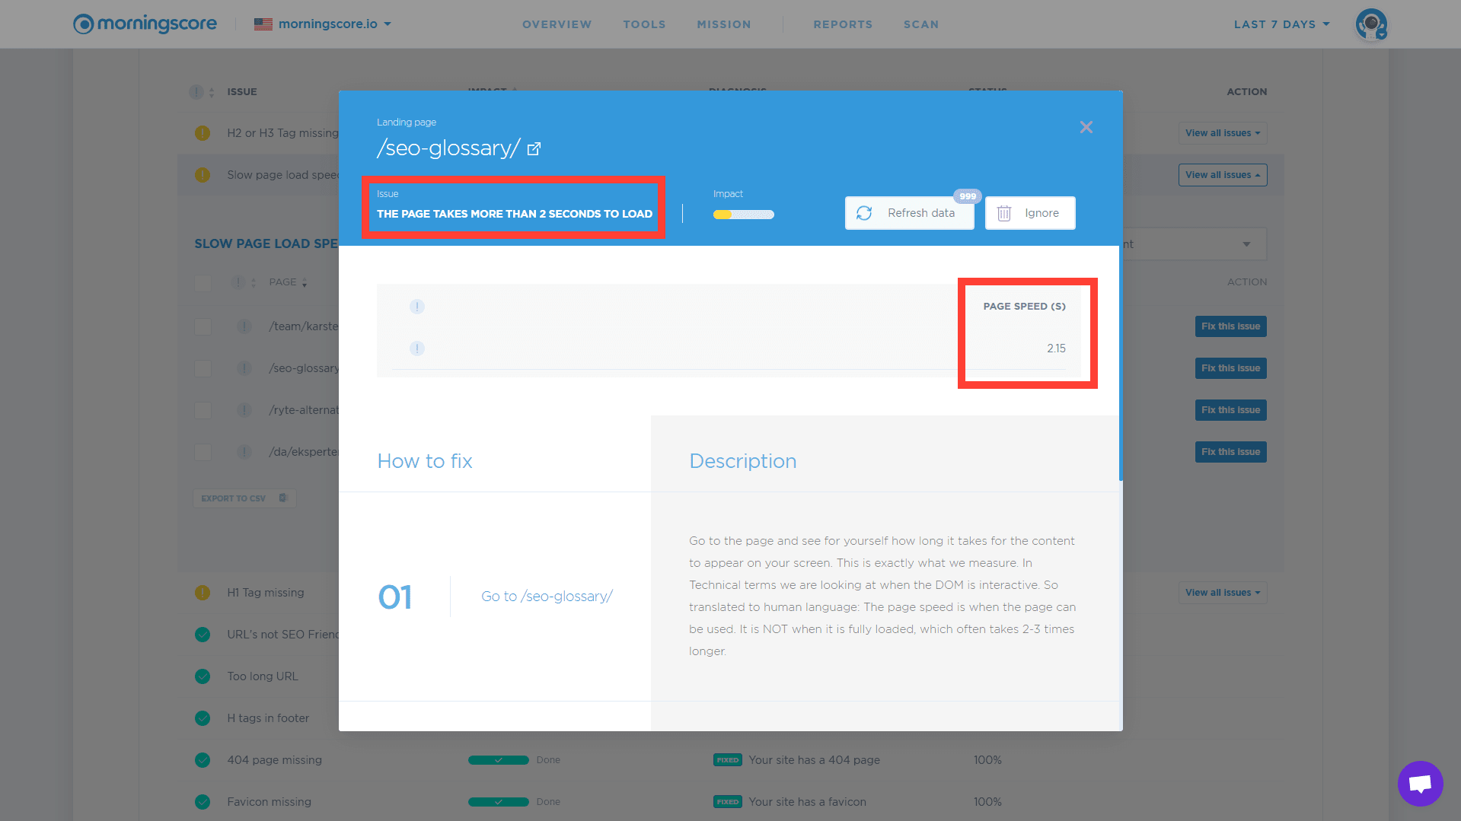The width and height of the screenshot is (1461, 821).
Task: Open the morningscore.io site dropdown
Action: [334, 24]
